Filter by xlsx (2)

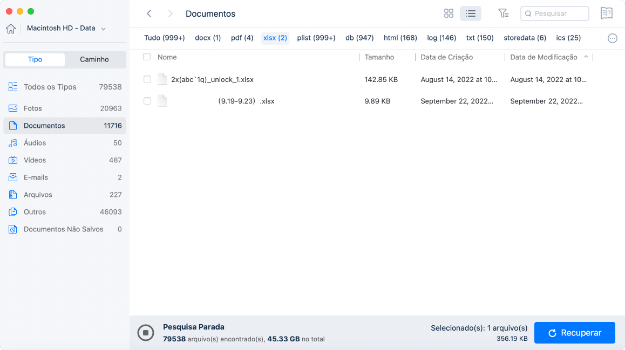pos(275,38)
